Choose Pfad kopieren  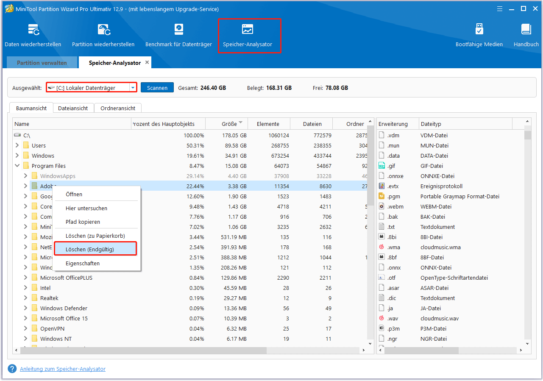point(96,222)
